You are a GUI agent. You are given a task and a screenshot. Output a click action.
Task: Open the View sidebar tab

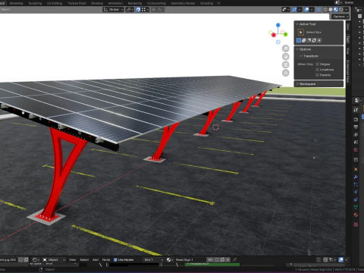348,51
